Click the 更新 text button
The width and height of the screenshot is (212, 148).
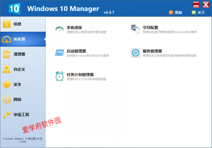pos(178,13)
